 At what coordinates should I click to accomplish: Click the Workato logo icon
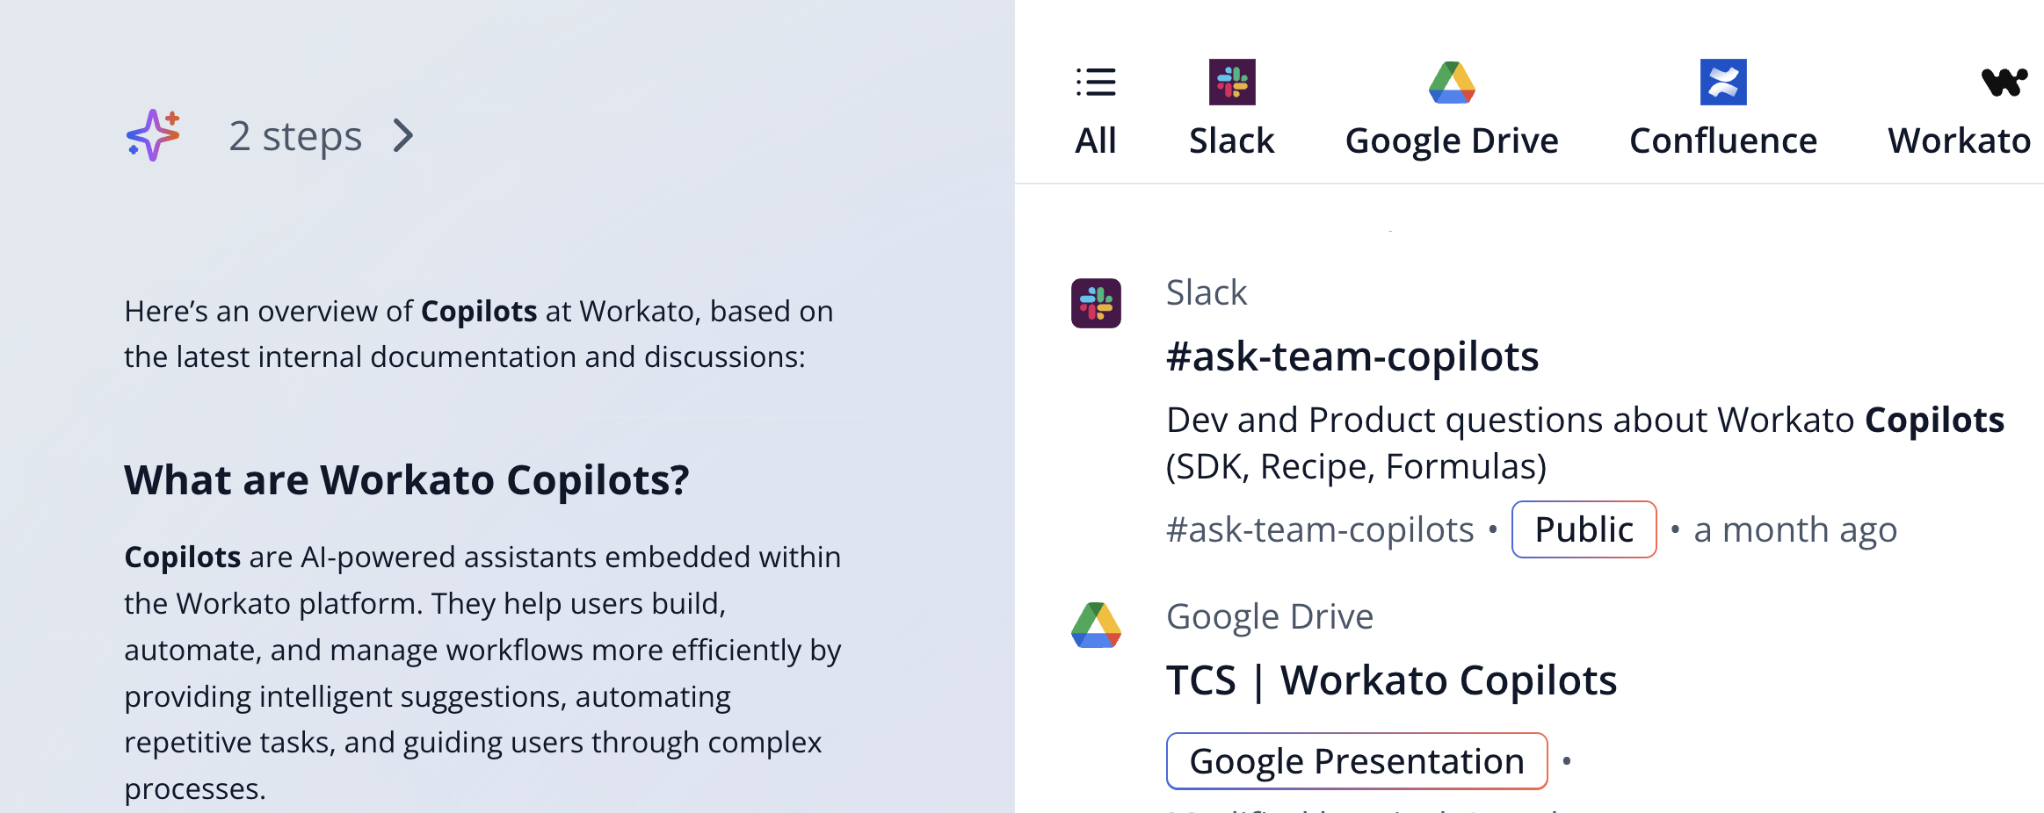pos(2004,82)
